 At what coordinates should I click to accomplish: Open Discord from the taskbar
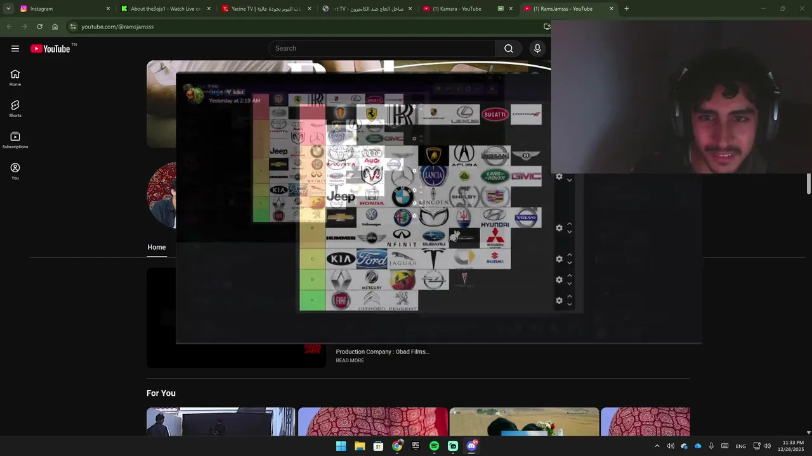click(x=471, y=446)
